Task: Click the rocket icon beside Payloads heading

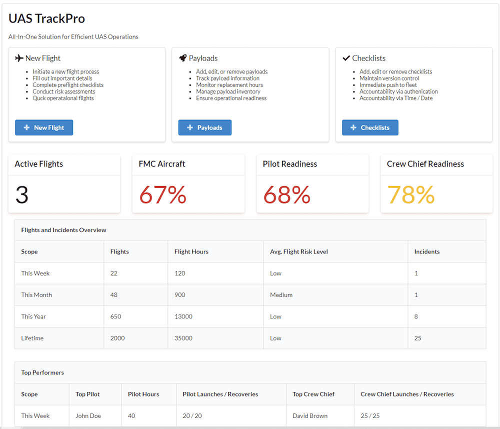Action: pos(183,58)
